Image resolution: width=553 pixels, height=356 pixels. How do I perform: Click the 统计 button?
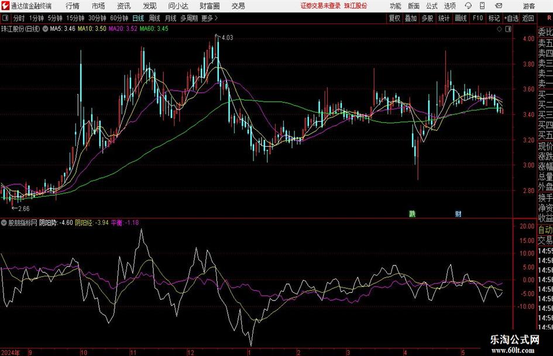point(444,18)
